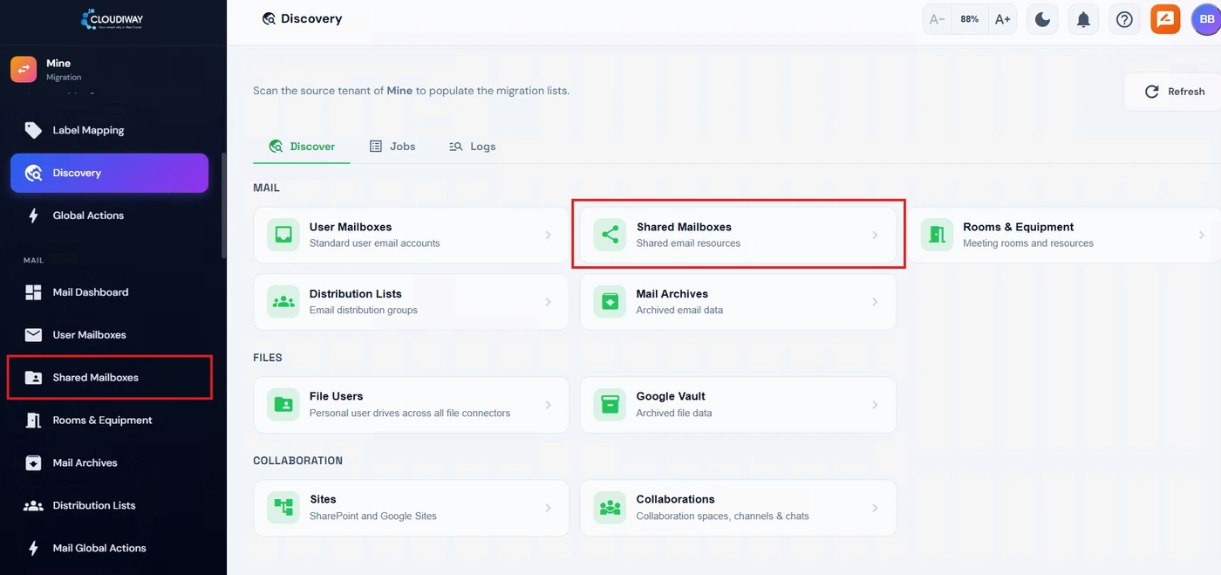Image resolution: width=1221 pixels, height=575 pixels.
Task: Click the Mail Archives box icon in sidebar
Action: coord(33,463)
